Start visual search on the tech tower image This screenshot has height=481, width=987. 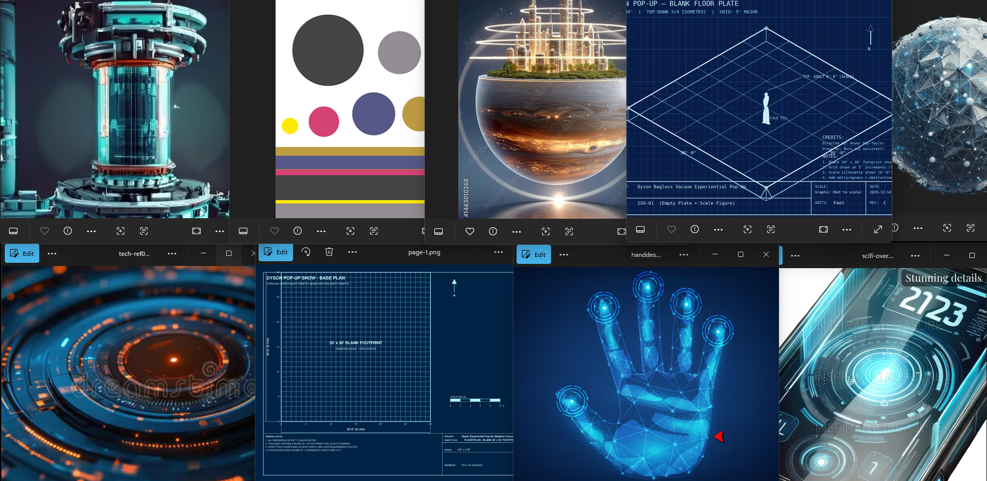click(x=121, y=231)
